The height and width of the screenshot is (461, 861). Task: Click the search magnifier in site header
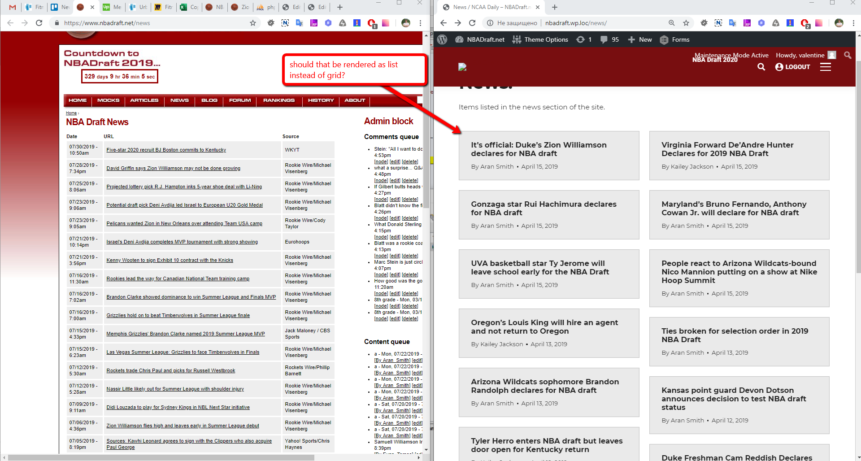tap(761, 67)
